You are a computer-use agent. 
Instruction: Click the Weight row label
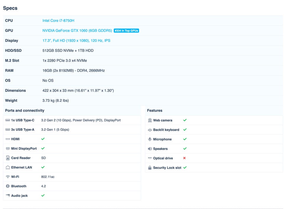[x=11, y=100]
